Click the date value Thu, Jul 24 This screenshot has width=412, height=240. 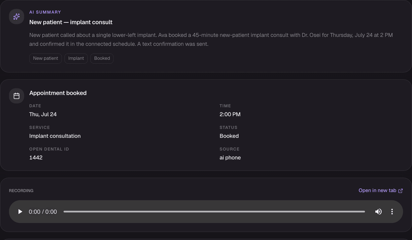(43, 114)
